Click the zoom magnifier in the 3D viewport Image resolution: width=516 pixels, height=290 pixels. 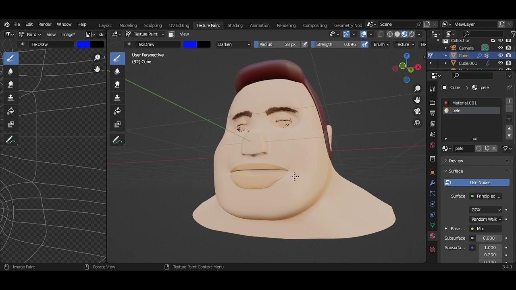(x=418, y=88)
